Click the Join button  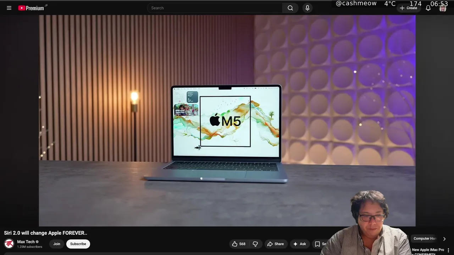click(57, 244)
